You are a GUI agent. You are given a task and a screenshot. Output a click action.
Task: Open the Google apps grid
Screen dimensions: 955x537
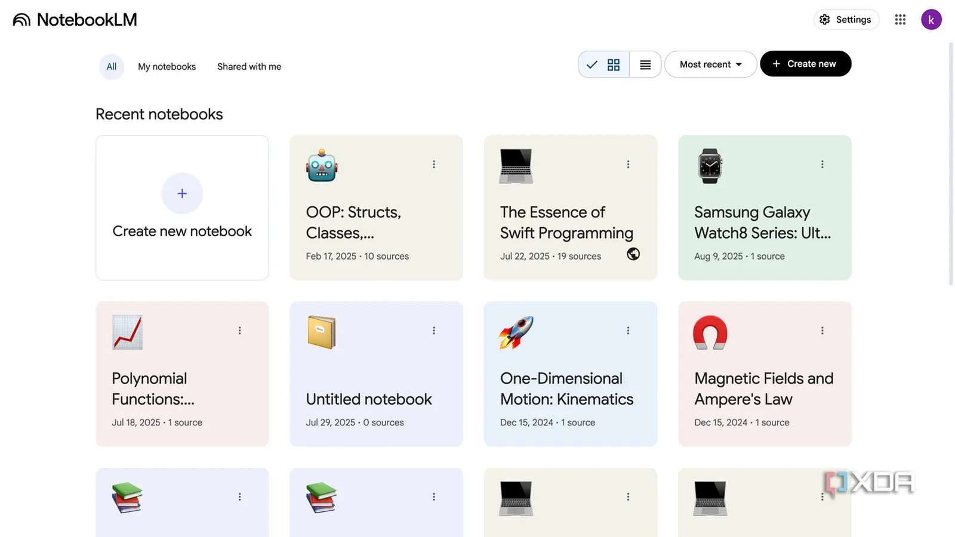pyautogui.click(x=900, y=20)
